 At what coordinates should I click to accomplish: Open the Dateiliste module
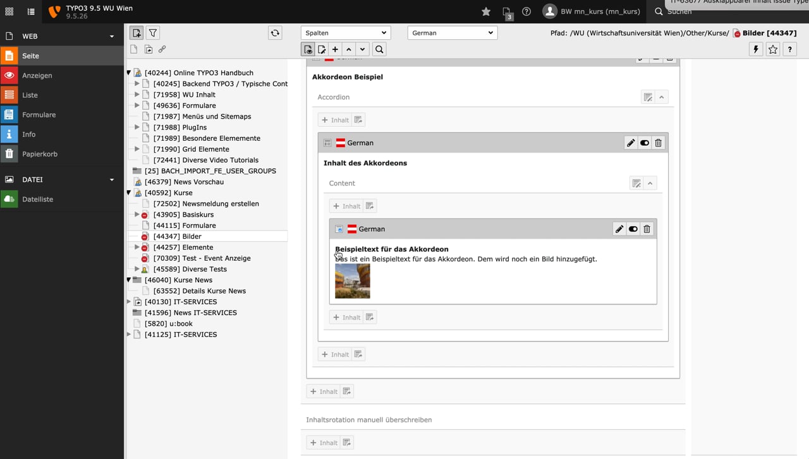[x=62, y=199]
